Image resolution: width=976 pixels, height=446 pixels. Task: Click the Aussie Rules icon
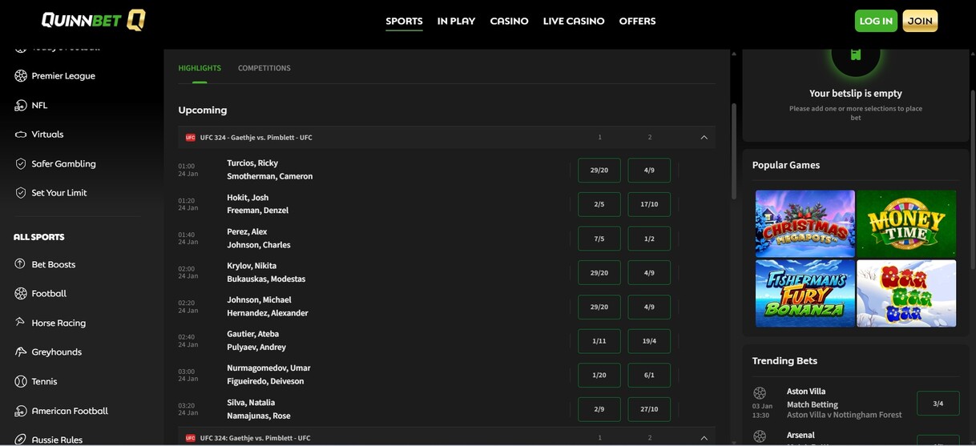[21, 440]
